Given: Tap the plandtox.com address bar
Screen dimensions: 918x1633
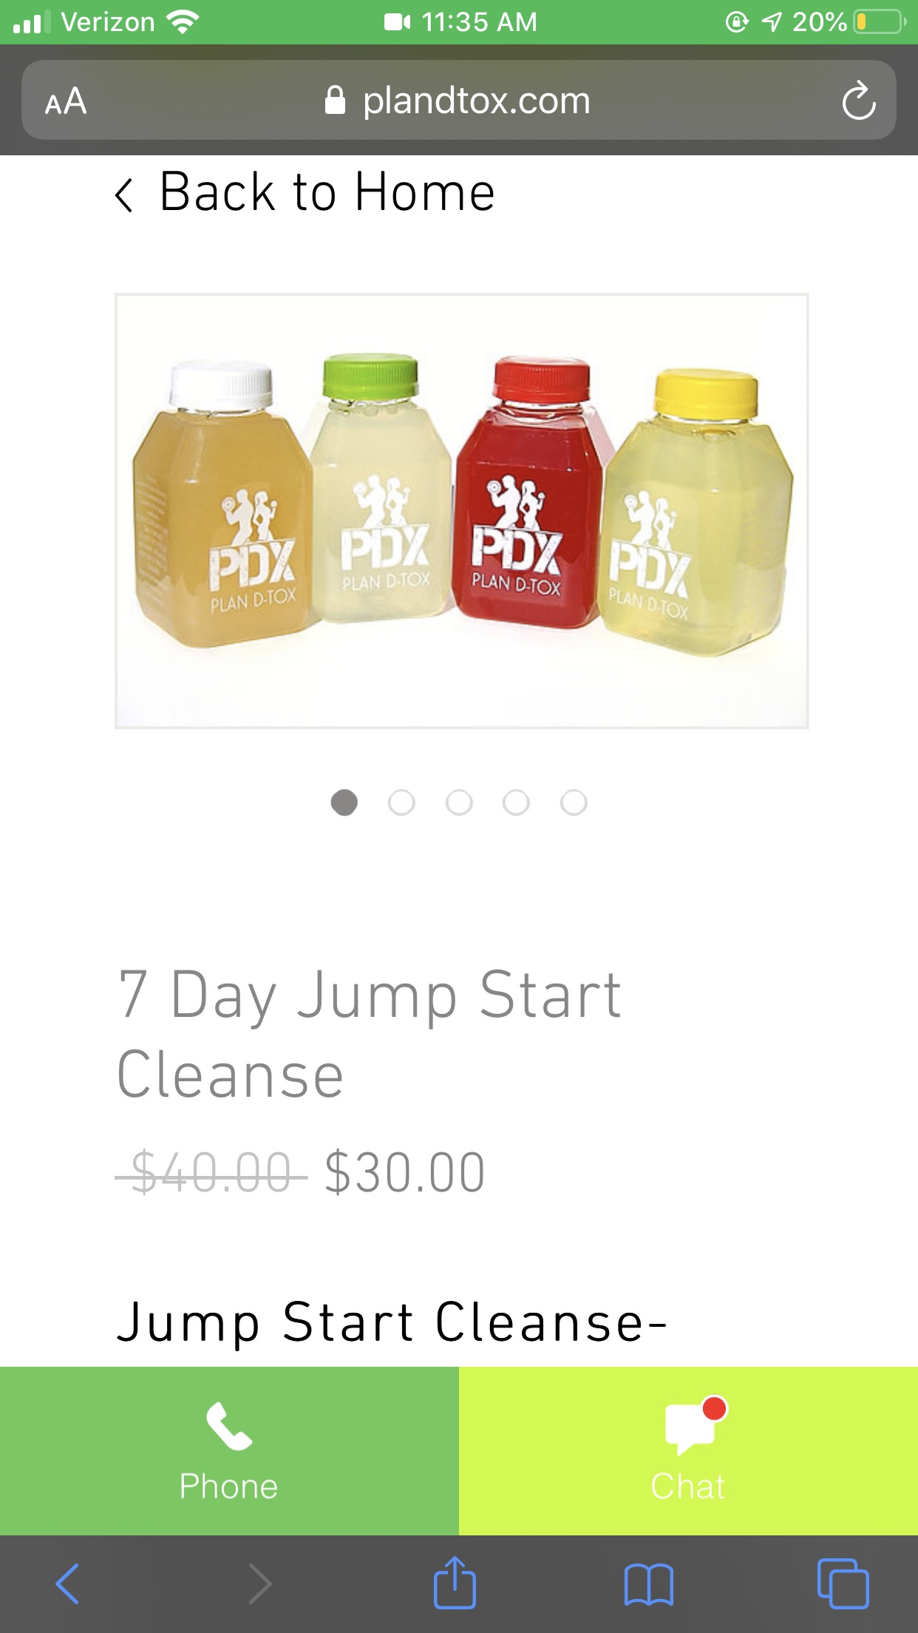Looking at the screenshot, I should (x=459, y=100).
